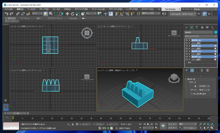Click the time slider 0 / 100 handle
The height and width of the screenshot is (133, 220).
click(16, 113)
